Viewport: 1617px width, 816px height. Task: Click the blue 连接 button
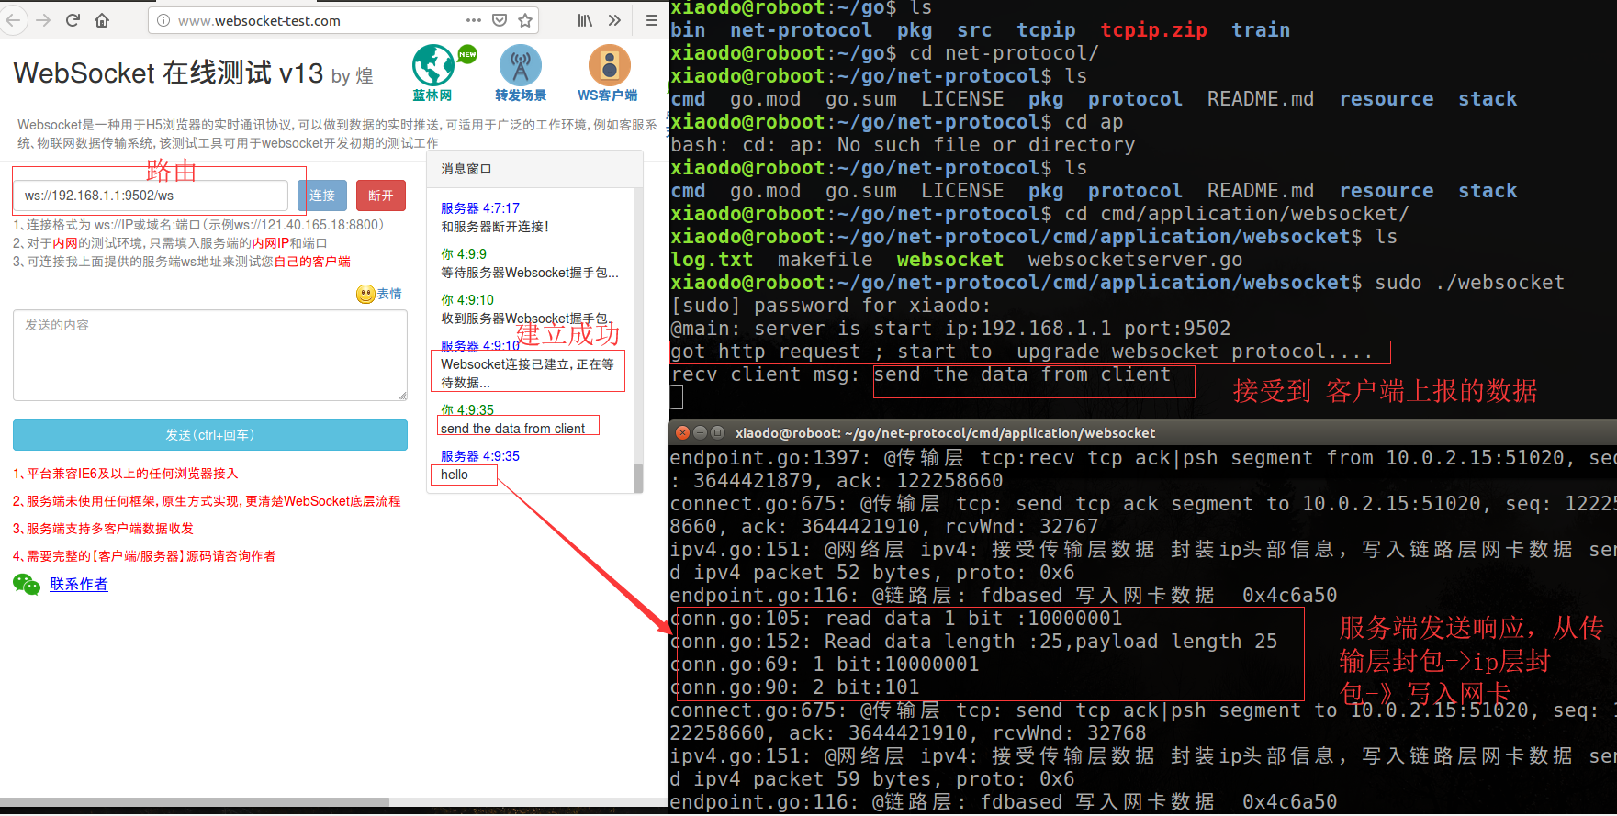coord(322,196)
